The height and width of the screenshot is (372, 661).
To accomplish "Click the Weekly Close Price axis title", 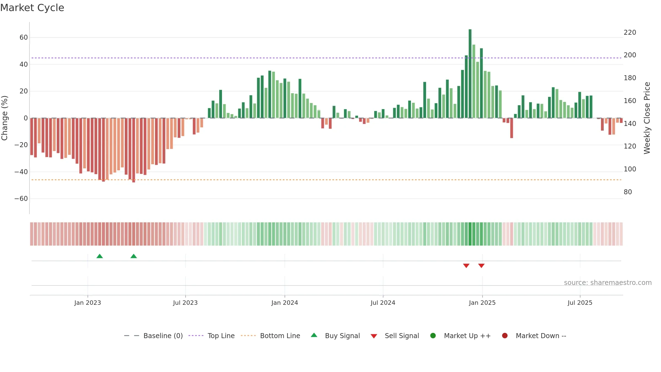I will coord(647,118).
